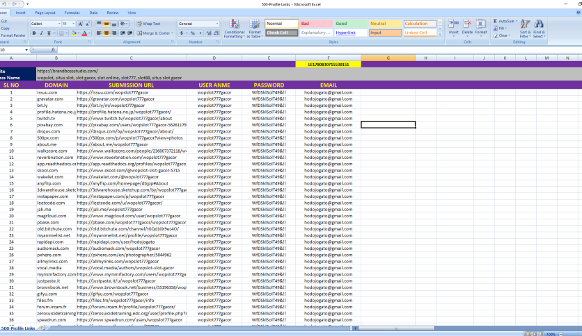Apply the Good cell style

coord(350,24)
